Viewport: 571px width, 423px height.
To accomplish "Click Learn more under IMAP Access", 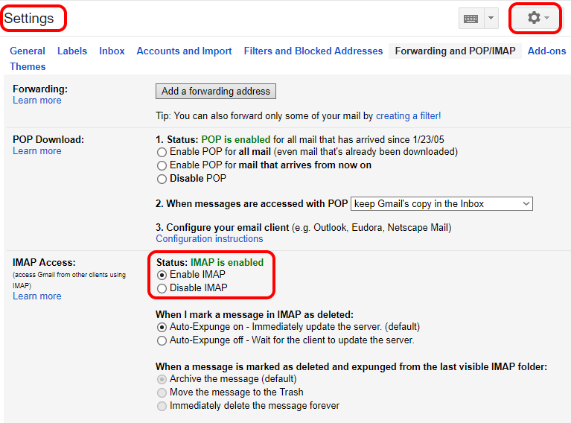I will coord(37,296).
